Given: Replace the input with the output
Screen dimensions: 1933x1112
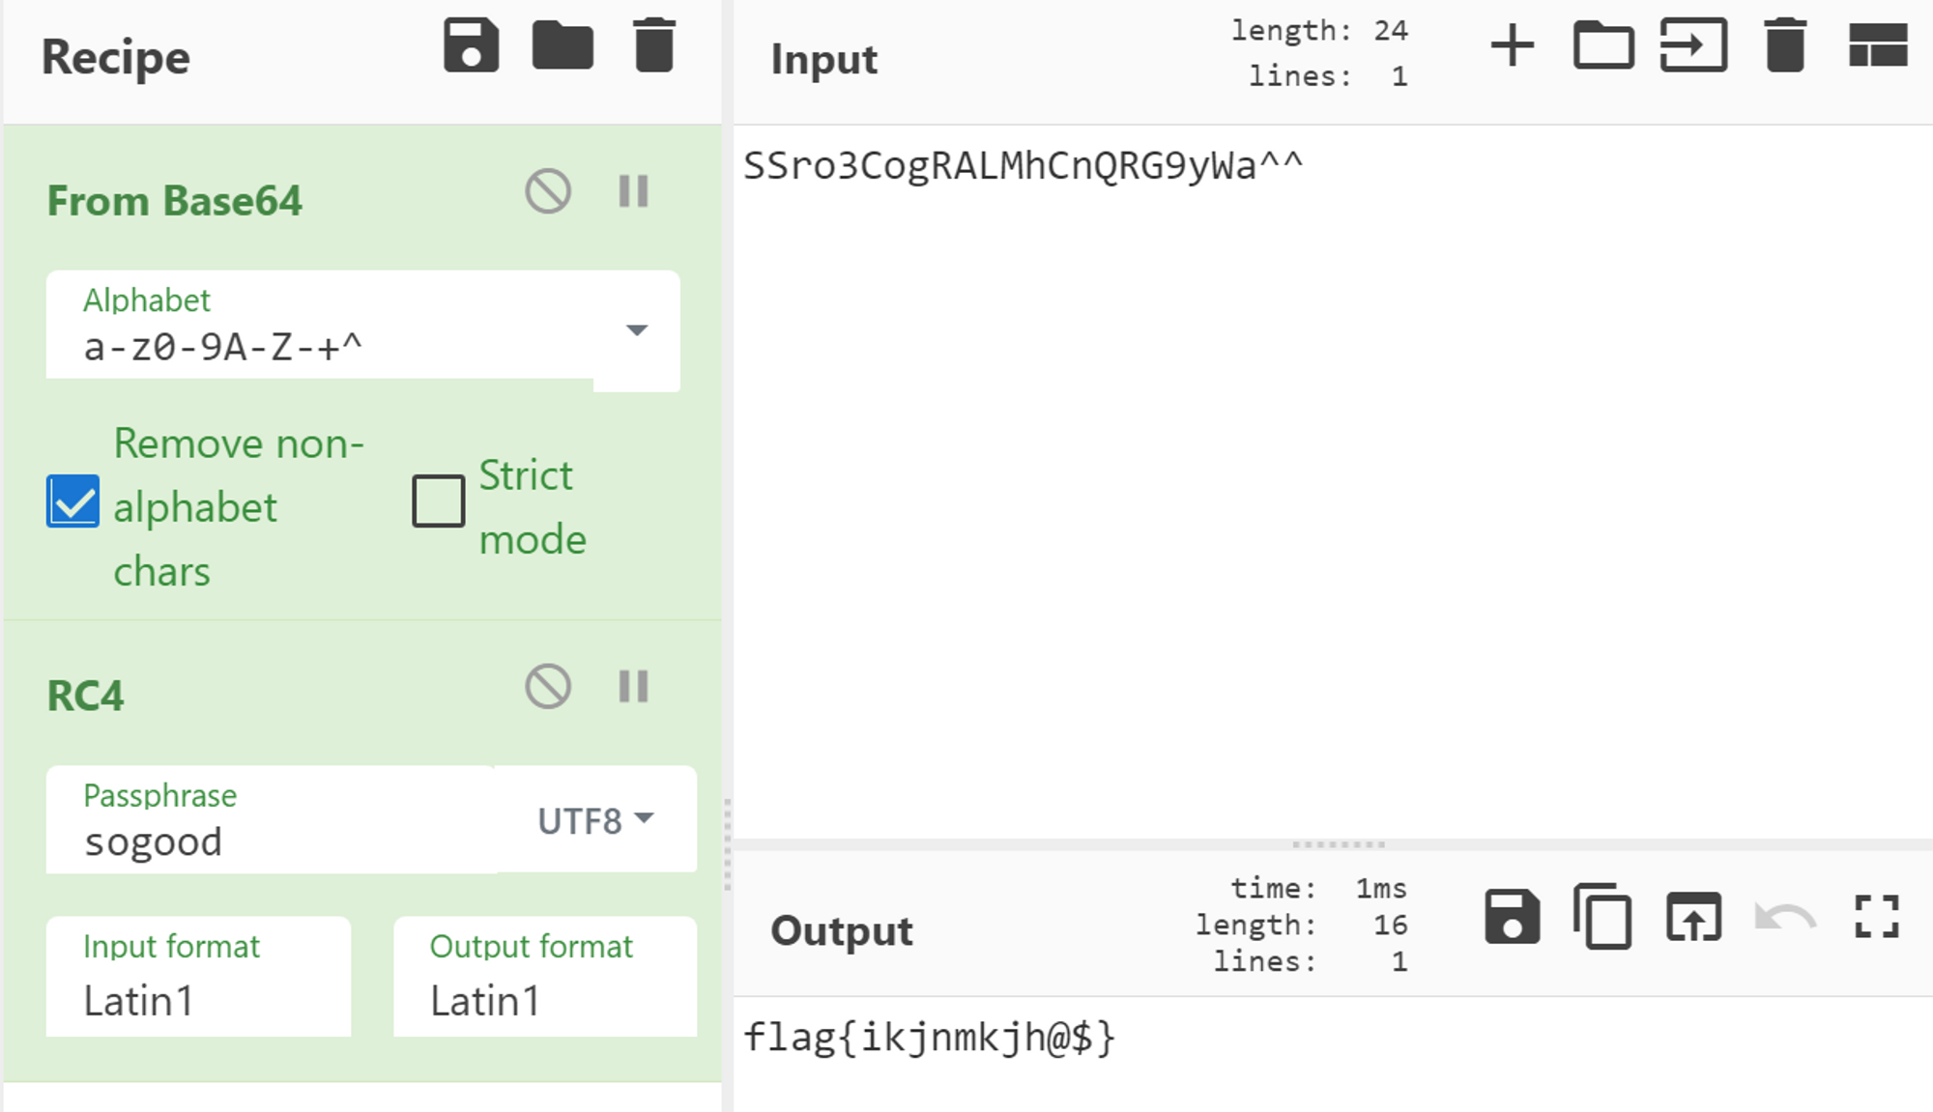Looking at the screenshot, I should coord(1693,916).
